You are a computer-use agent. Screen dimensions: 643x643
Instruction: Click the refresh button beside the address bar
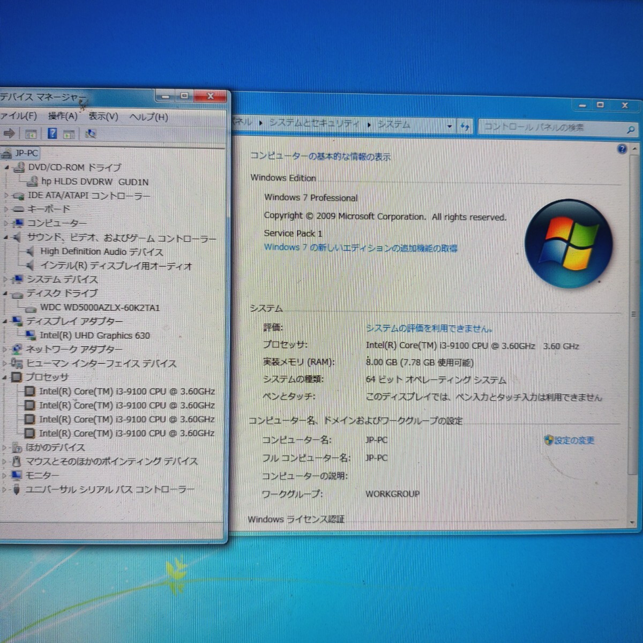click(465, 126)
